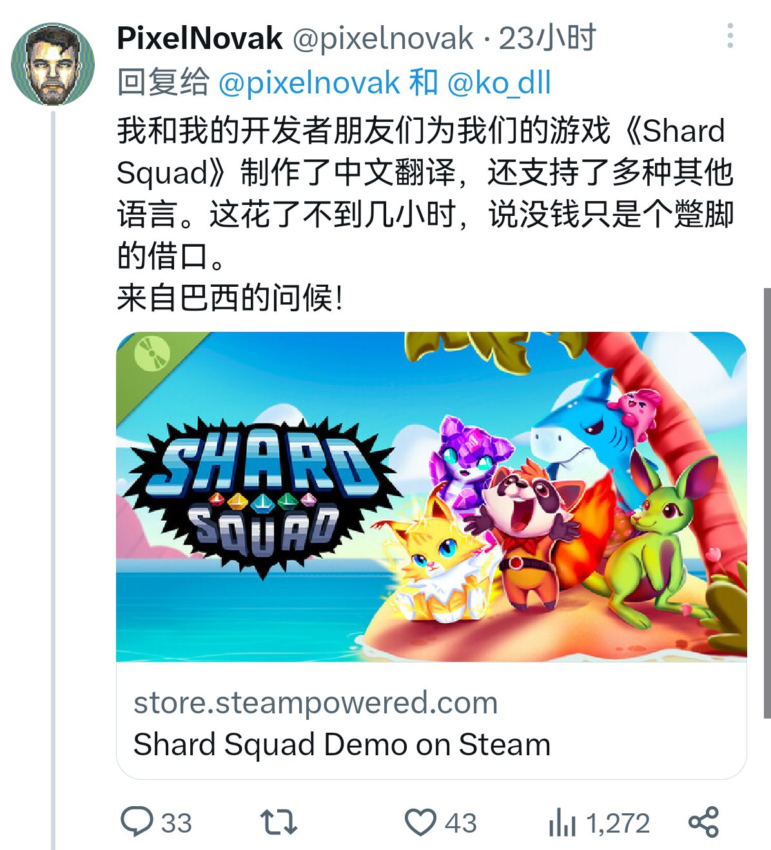Image resolution: width=771 pixels, height=850 pixels.
Task: Open the three-dot more options menu
Action: [730, 36]
